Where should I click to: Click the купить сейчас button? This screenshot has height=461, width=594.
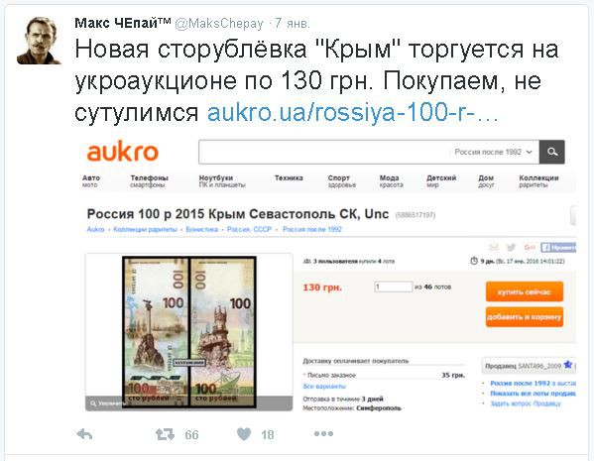[525, 291]
